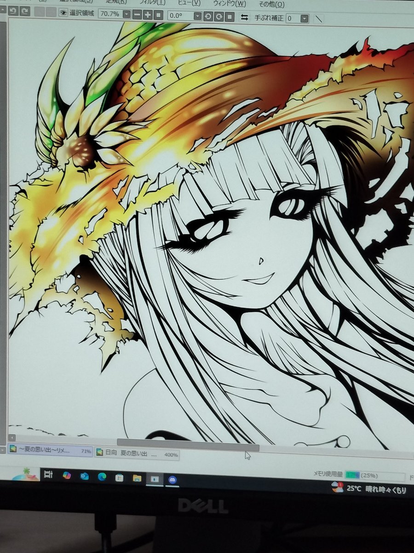The width and height of the screenshot is (414, 553).
Task: Open Microsoft Edge from the taskbar
Action: [x=102, y=477]
